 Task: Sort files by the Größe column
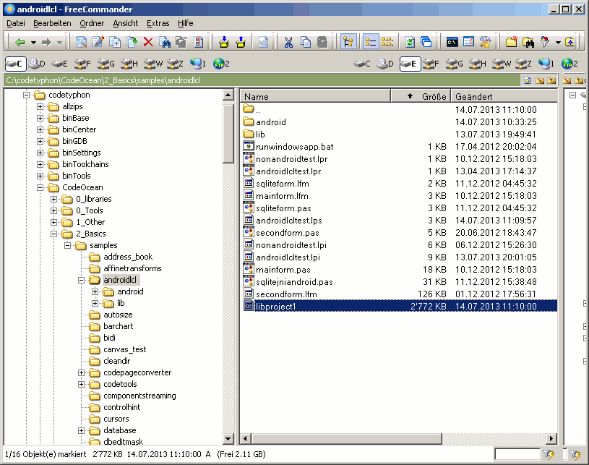(421, 97)
